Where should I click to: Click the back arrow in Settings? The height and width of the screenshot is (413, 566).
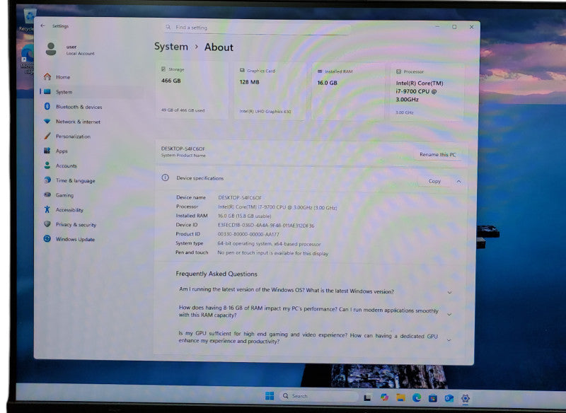[42, 25]
